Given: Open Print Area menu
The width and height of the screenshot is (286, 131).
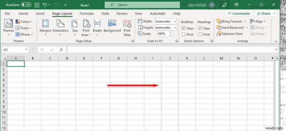Looking at the screenshot, I should [86, 28].
